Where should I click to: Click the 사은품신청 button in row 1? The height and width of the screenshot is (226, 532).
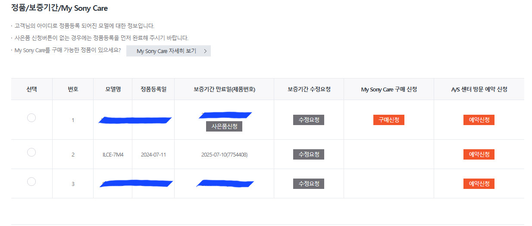[x=224, y=126]
